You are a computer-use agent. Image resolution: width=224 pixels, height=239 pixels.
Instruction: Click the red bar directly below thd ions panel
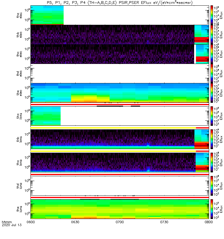point(120,197)
